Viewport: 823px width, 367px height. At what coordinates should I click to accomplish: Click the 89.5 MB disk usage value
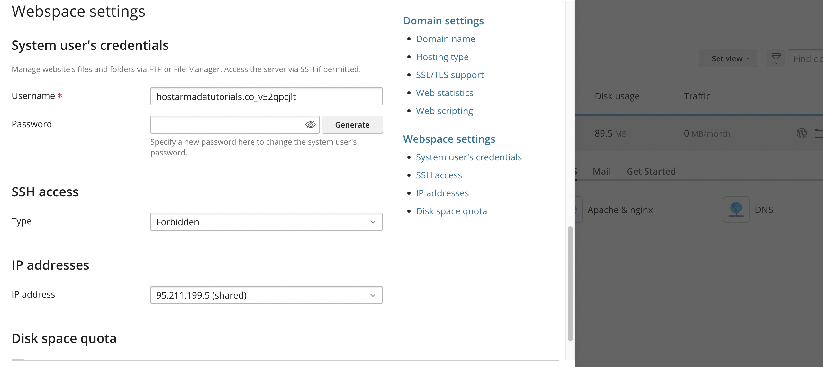[610, 133]
